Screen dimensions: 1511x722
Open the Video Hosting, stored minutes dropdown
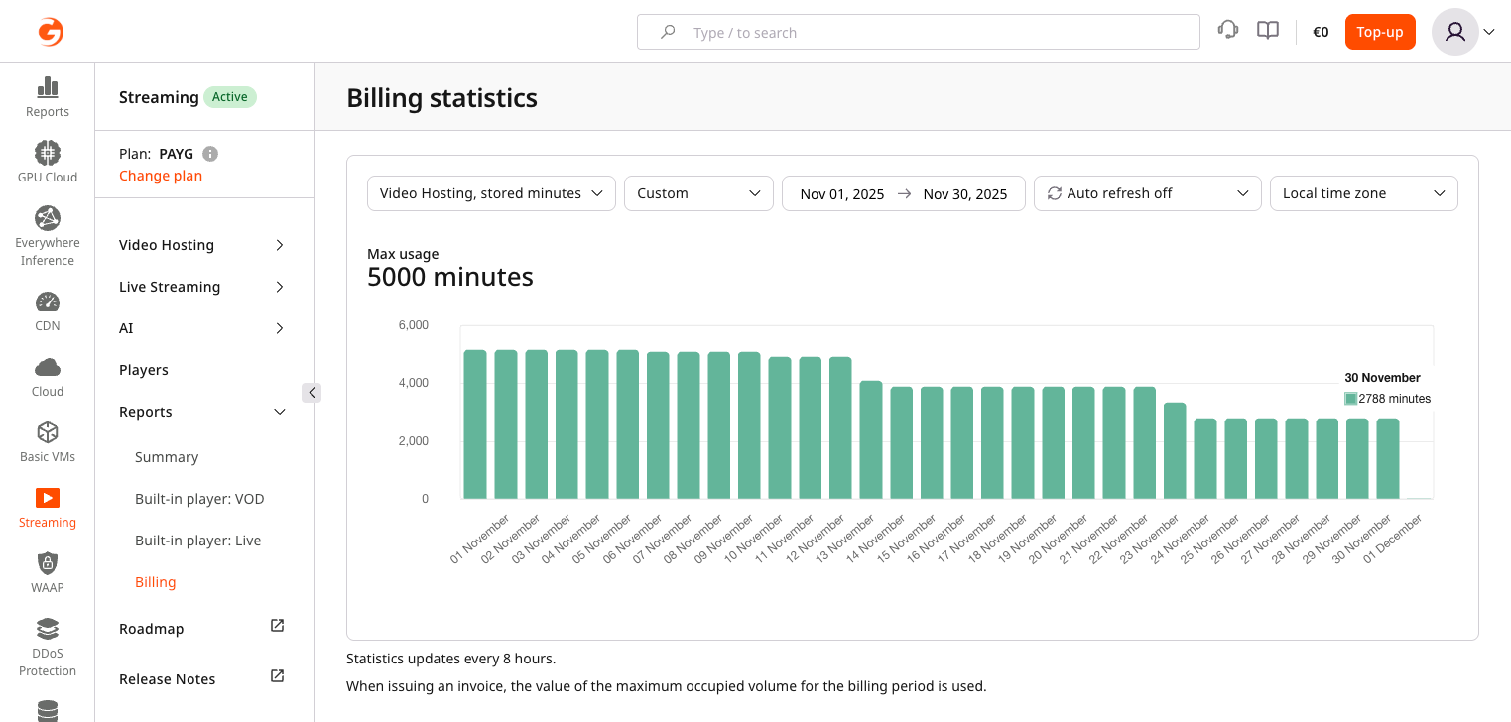pyautogui.click(x=490, y=192)
